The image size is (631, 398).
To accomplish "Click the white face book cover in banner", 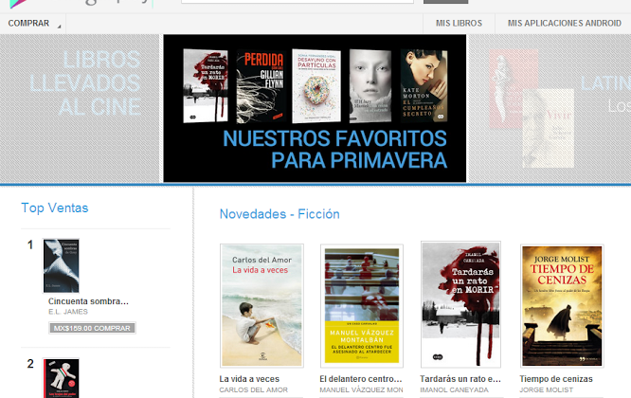I will 370,86.
